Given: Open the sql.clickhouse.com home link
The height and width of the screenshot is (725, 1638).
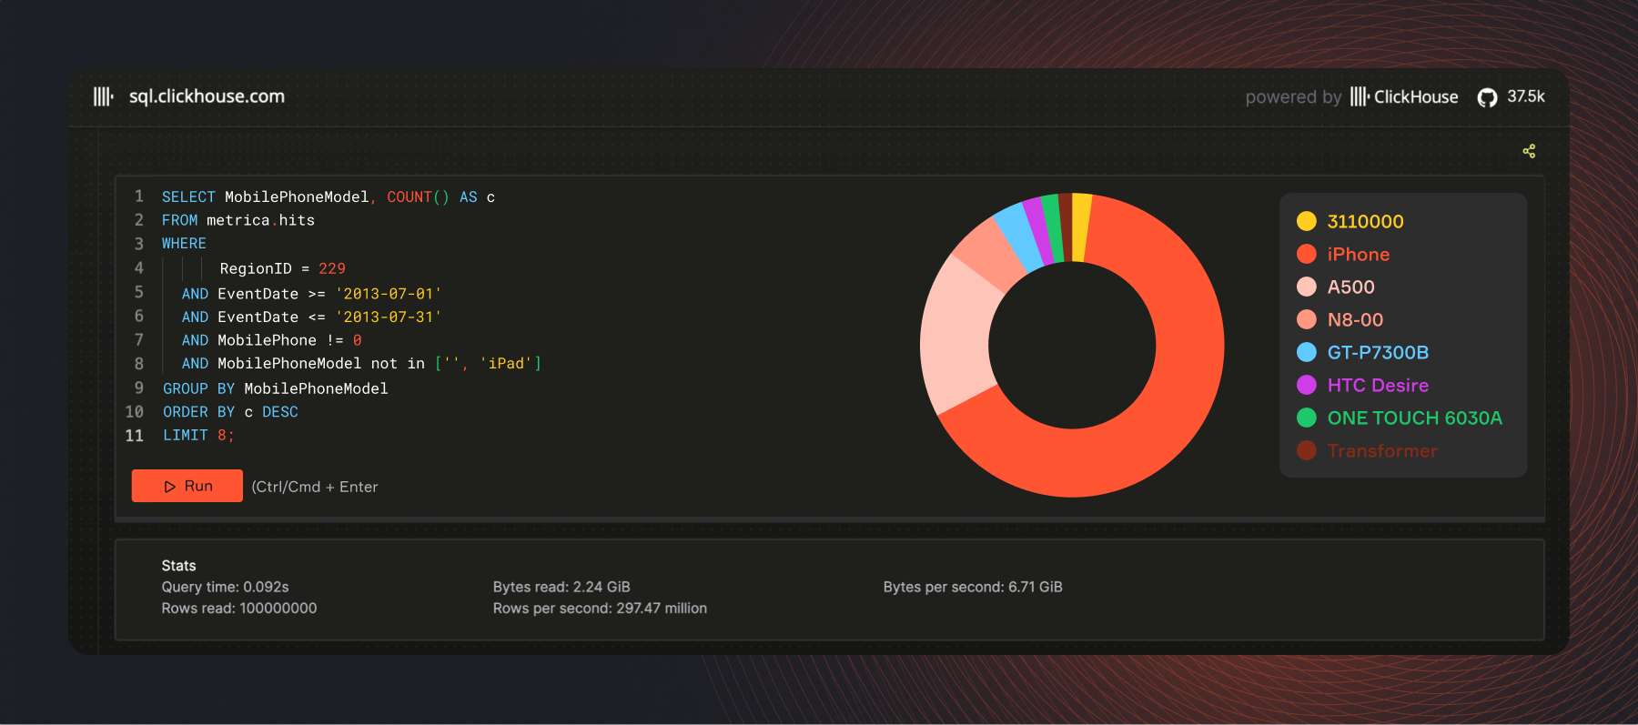Looking at the screenshot, I should [207, 96].
